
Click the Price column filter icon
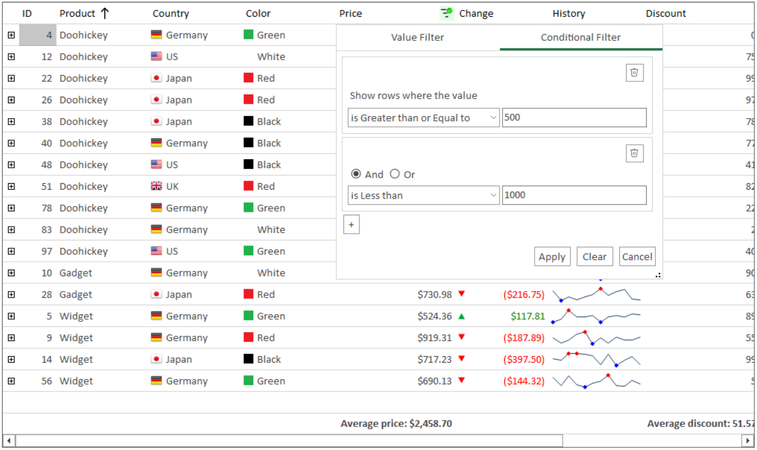click(446, 14)
